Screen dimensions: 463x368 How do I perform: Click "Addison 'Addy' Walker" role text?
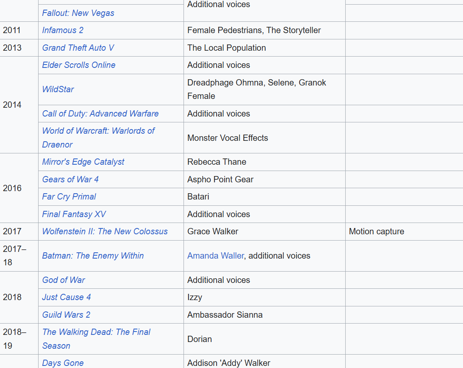tap(228, 363)
